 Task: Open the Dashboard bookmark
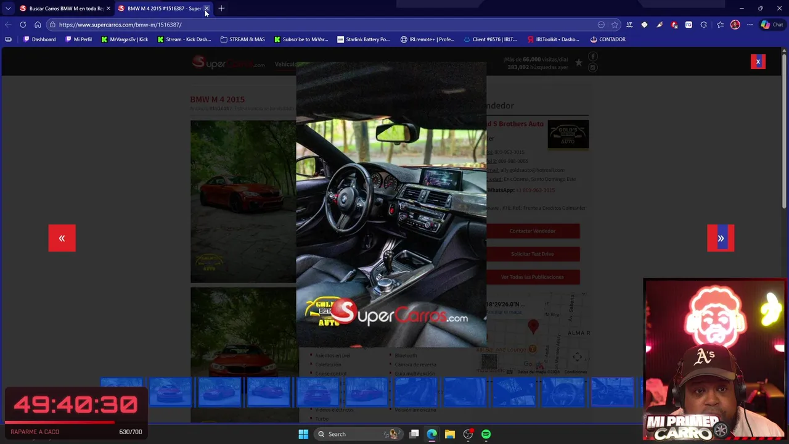coord(39,39)
